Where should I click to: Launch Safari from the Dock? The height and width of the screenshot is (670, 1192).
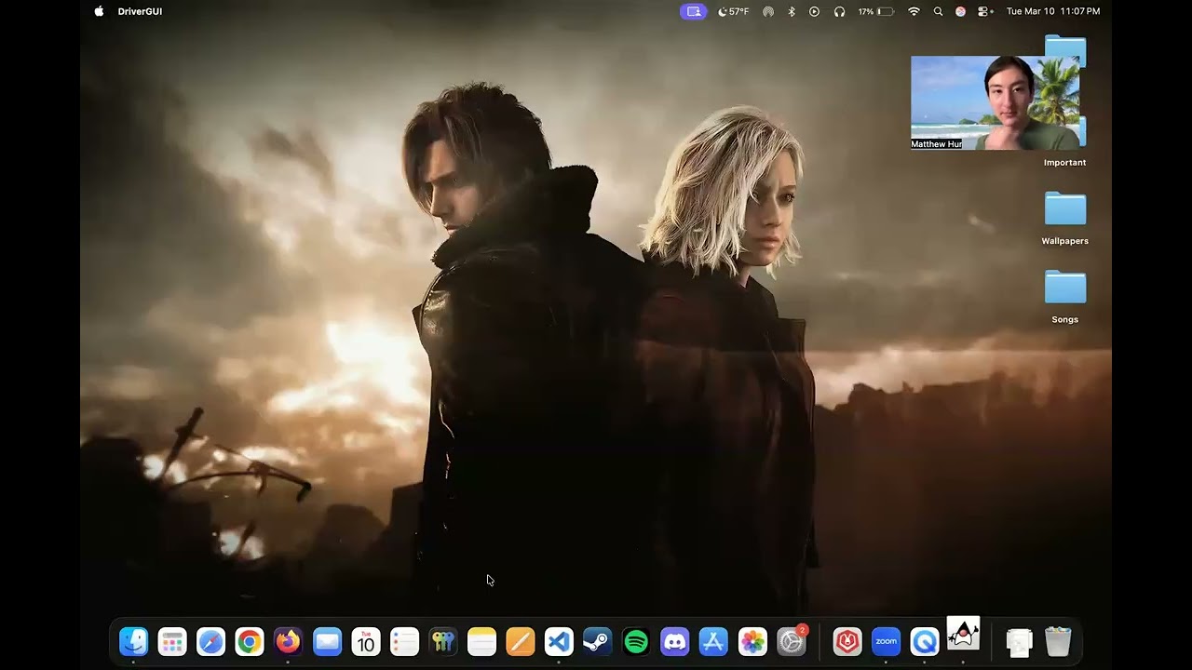click(210, 641)
